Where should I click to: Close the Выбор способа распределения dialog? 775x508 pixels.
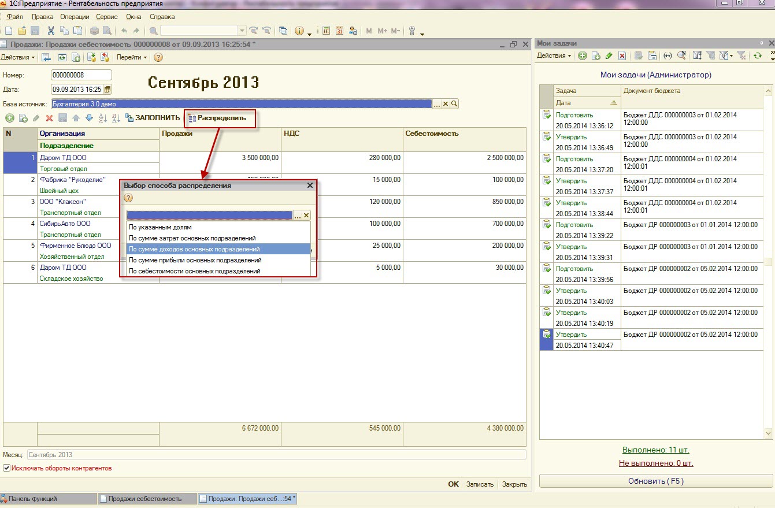click(x=310, y=186)
